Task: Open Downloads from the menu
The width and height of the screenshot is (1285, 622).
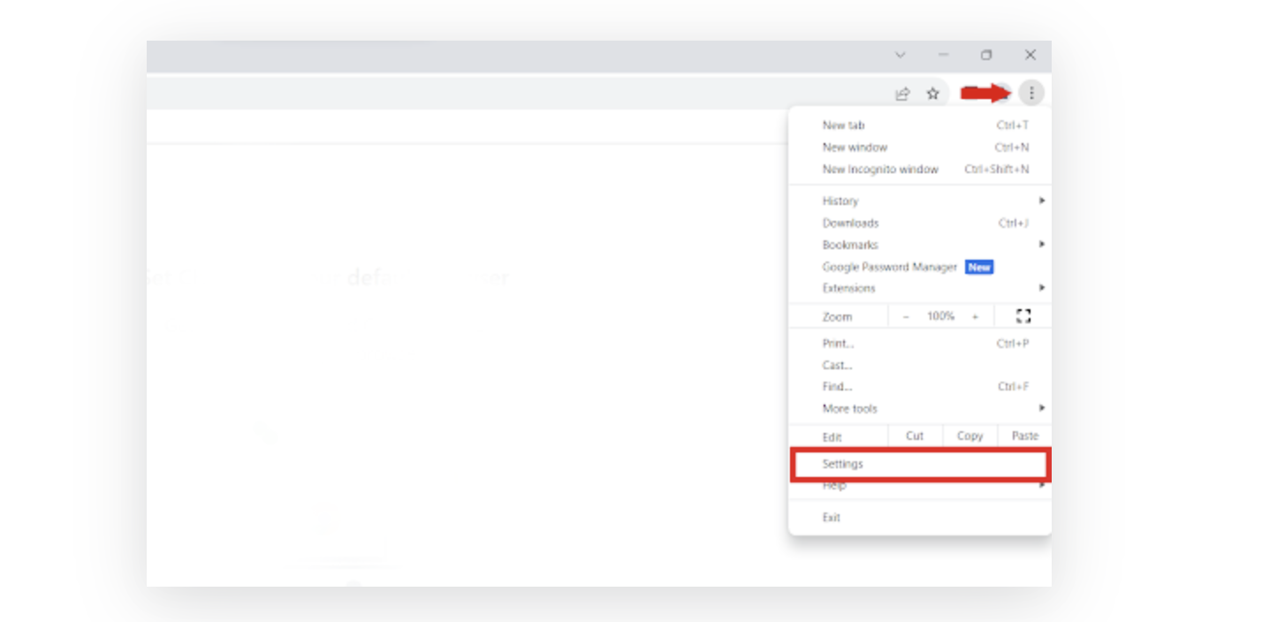Action: click(850, 223)
